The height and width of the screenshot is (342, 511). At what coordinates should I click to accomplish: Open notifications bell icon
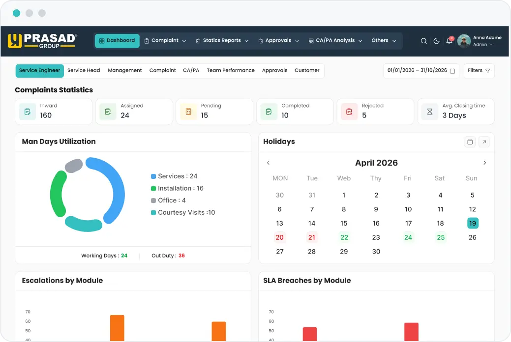[x=450, y=41]
